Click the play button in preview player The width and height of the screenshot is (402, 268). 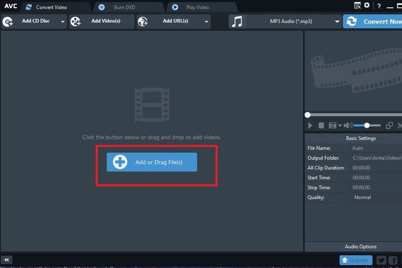click(x=310, y=126)
